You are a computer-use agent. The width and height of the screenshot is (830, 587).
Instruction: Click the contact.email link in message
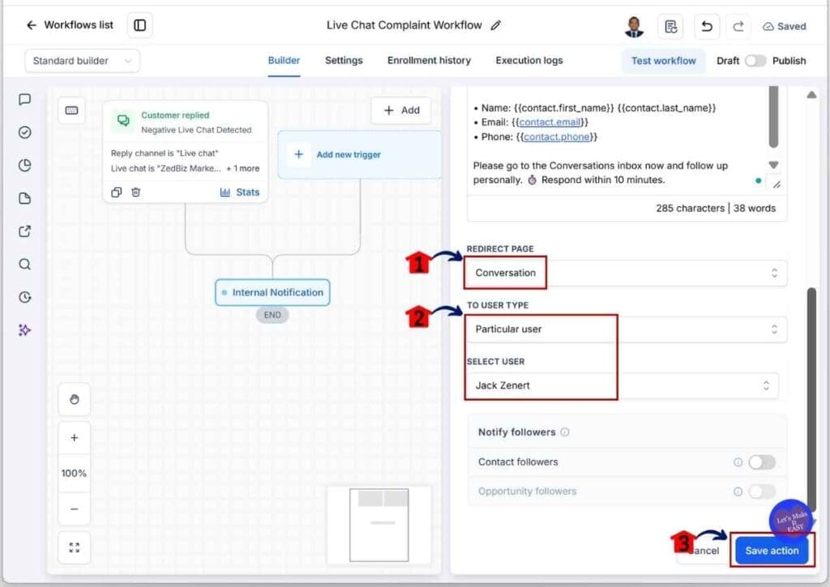550,122
